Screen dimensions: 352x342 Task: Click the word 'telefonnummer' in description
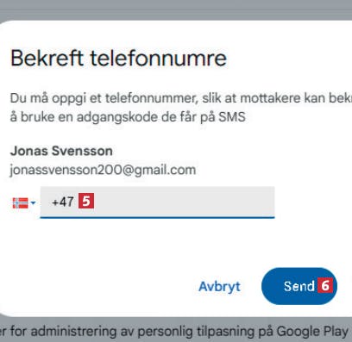(152, 98)
